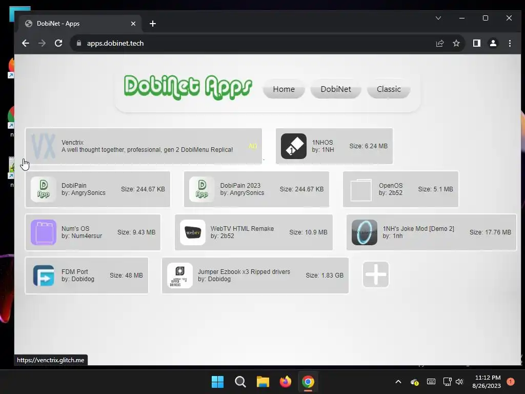Click the WebTV HTML Remake icon
The height and width of the screenshot is (394, 525).
point(193,232)
